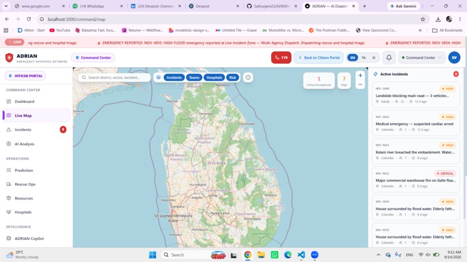
Task: Open Landslide blocking main road incident card
Action: pyautogui.click(x=415, y=95)
